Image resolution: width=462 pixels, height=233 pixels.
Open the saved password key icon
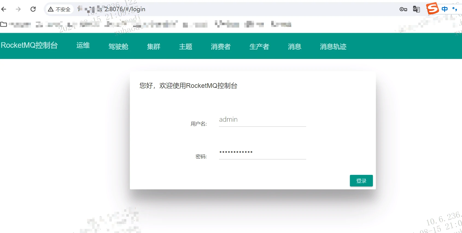pyautogui.click(x=403, y=9)
